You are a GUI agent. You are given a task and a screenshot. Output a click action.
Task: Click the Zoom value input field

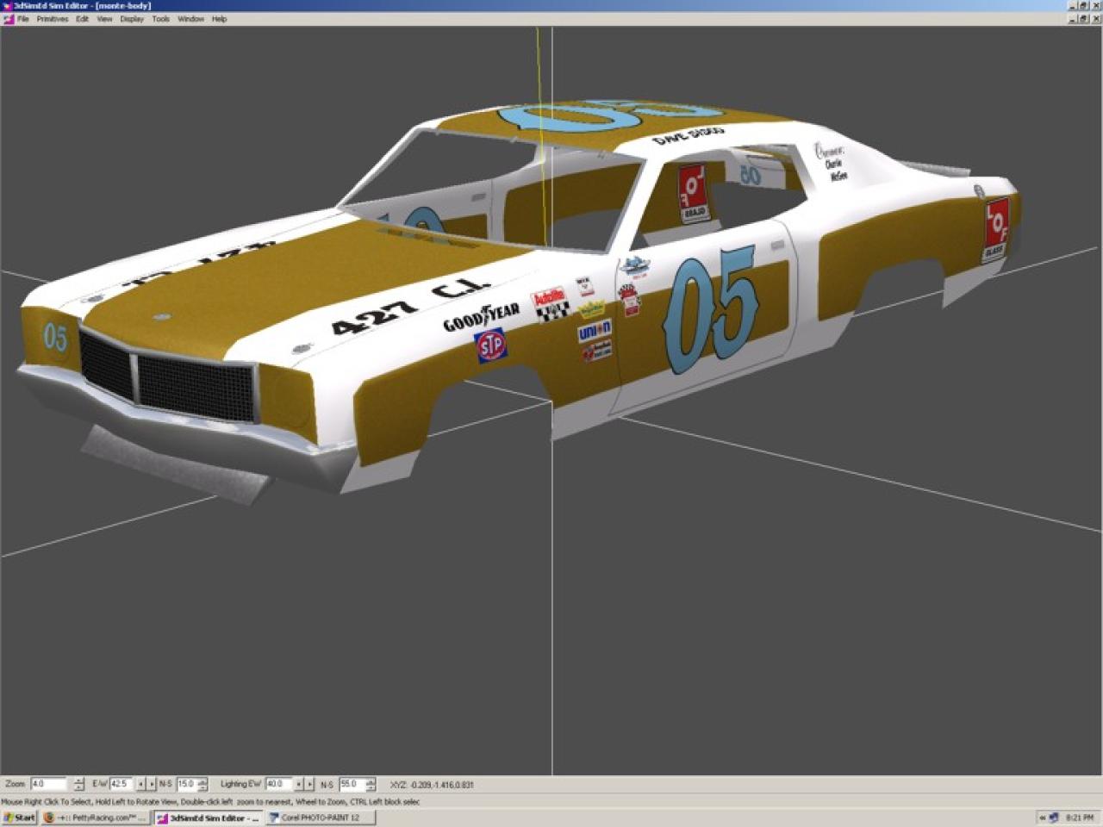(x=48, y=784)
